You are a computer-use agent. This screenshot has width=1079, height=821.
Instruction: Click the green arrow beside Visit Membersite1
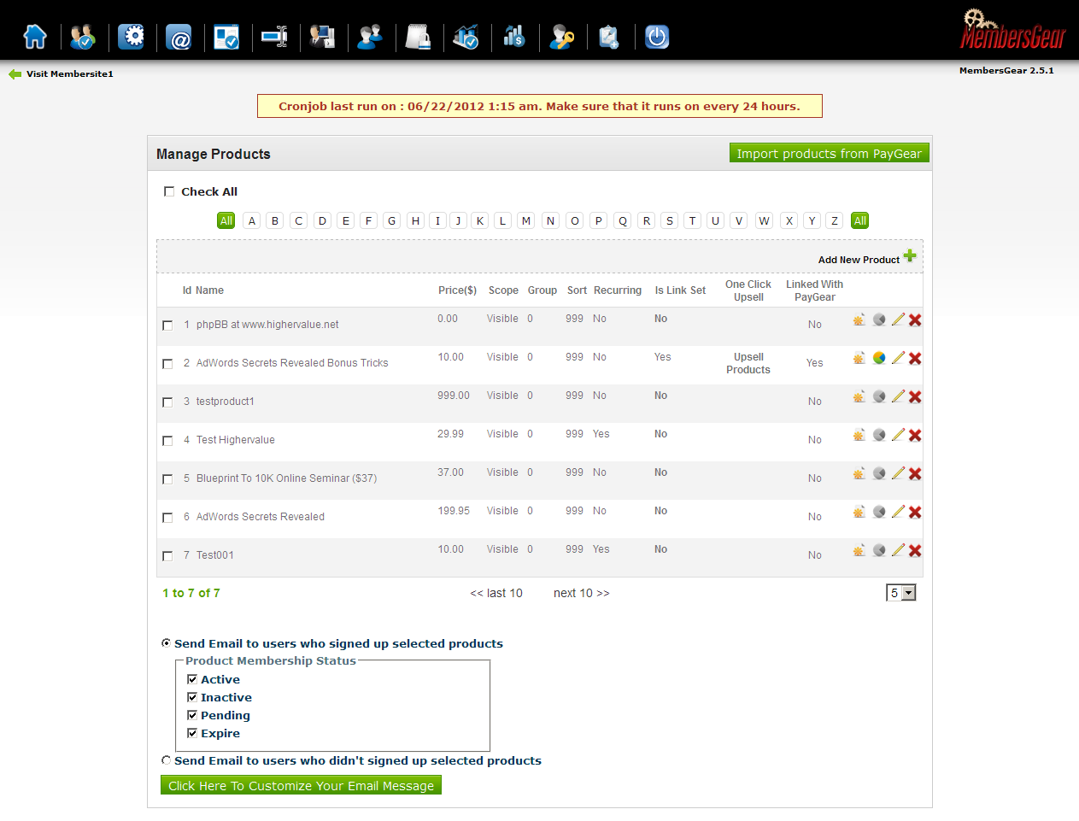[x=15, y=74]
